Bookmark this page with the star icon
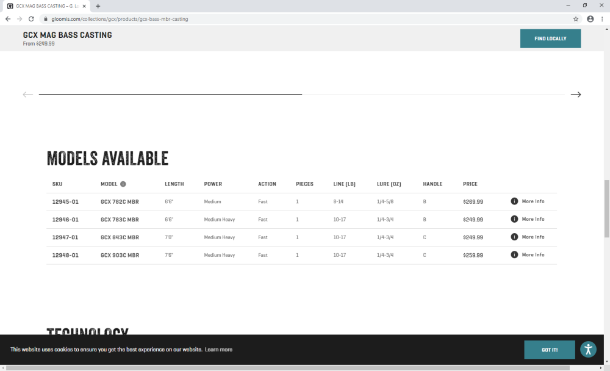 tap(576, 19)
